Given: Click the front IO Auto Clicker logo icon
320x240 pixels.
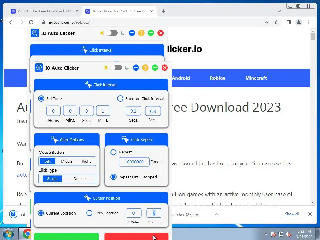Looking at the screenshot, I should tap(39, 68).
